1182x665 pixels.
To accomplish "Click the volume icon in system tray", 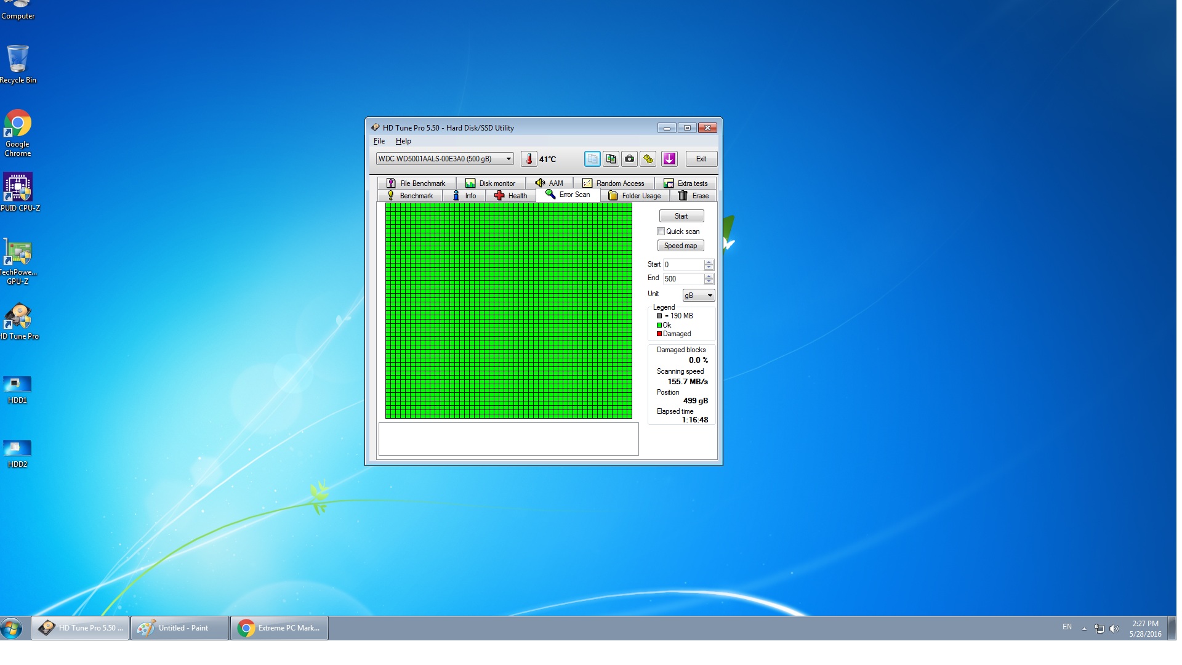I will (1114, 629).
